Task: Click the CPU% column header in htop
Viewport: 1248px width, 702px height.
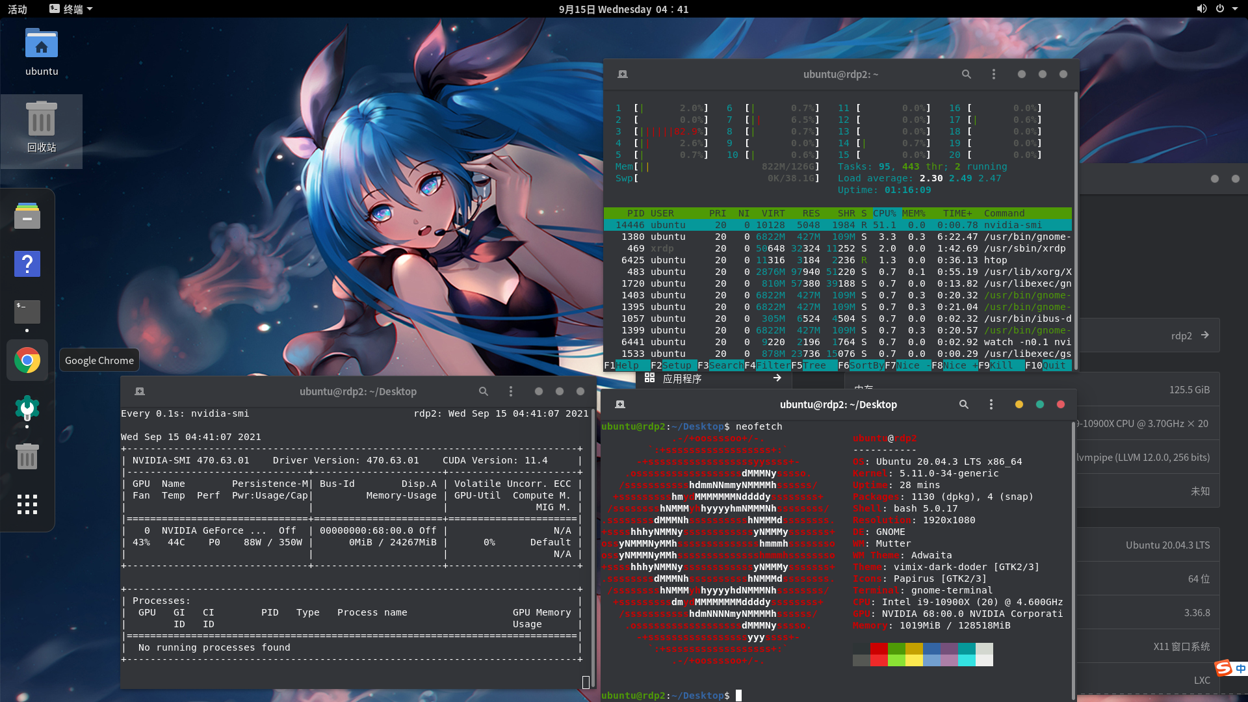Action: coord(884,213)
